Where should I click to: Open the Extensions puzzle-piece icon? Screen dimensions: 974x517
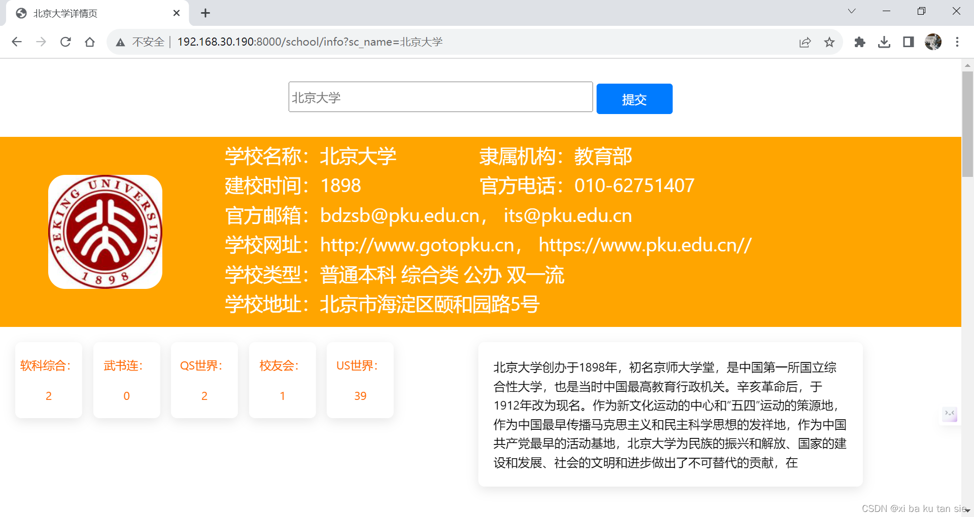860,43
